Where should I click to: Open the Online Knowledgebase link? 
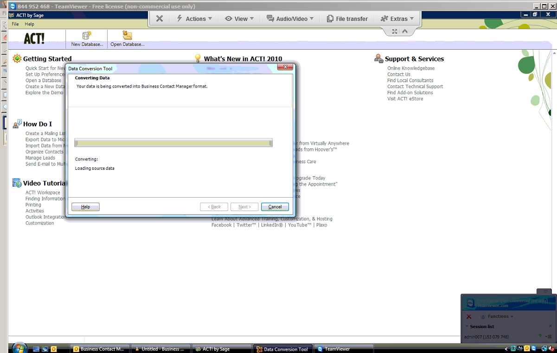pos(411,68)
